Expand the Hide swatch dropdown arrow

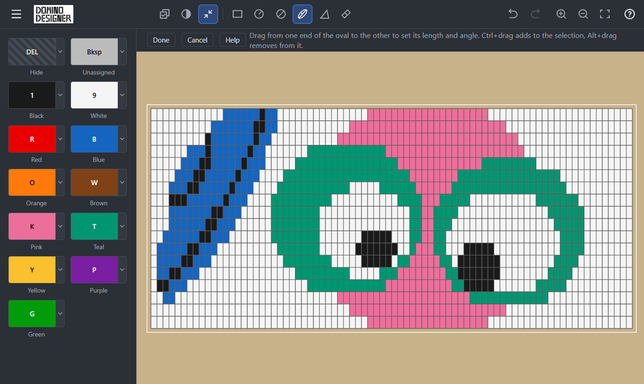[60, 52]
